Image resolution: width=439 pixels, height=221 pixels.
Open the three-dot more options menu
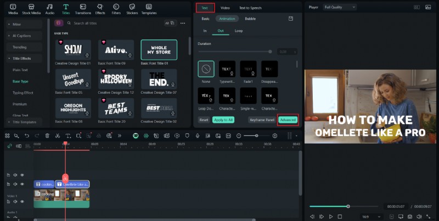click(x=183, y=23)
